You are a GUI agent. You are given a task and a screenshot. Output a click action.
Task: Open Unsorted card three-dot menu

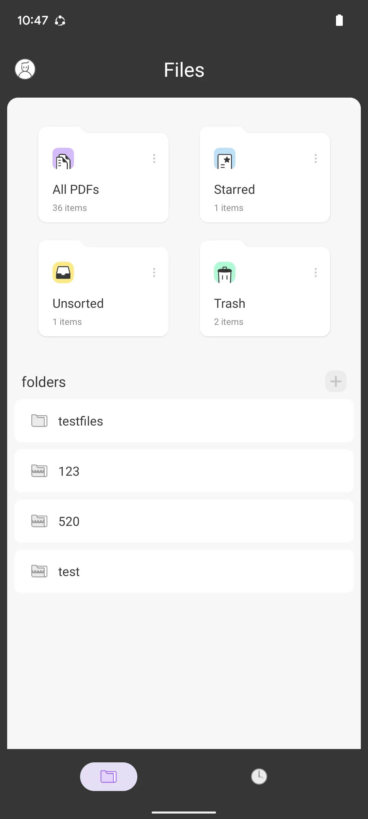(x=154, y=272)
